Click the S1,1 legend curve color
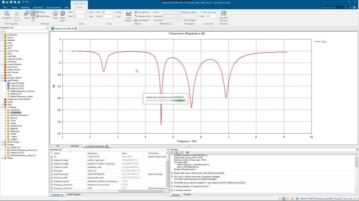Image resolution: width=359 pixels, height=201 pixels. coord(317,42)
